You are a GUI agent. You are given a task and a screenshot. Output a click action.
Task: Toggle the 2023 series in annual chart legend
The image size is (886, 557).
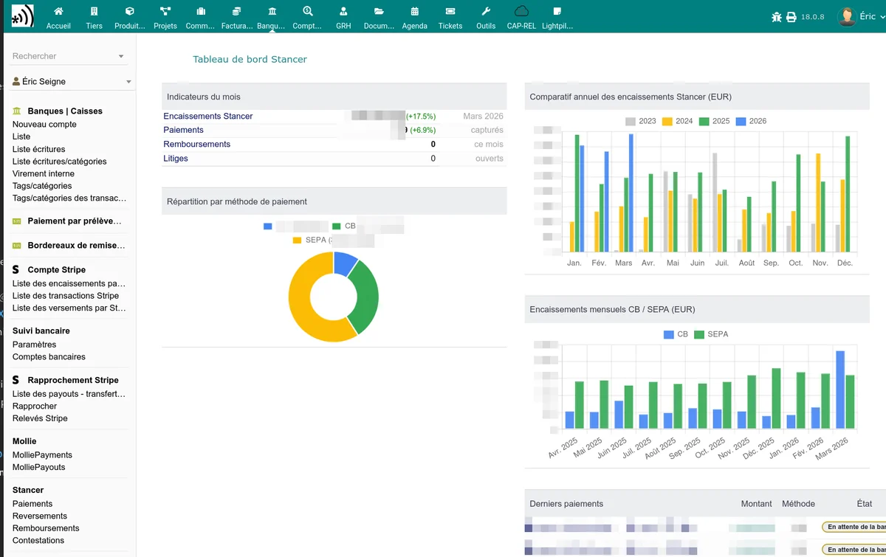(x=640, y=121)
